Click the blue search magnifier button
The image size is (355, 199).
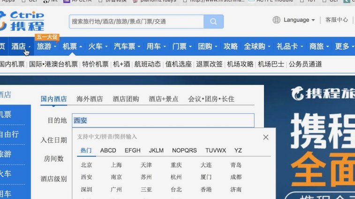coord(213,22)
